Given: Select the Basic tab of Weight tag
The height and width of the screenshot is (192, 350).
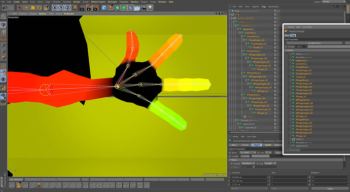Looking at the screenshot, I should point(287,35).
